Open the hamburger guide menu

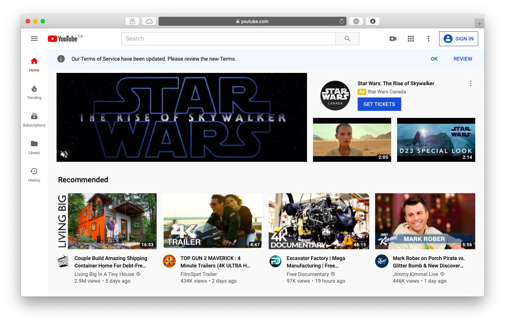[x=34, y=39]
